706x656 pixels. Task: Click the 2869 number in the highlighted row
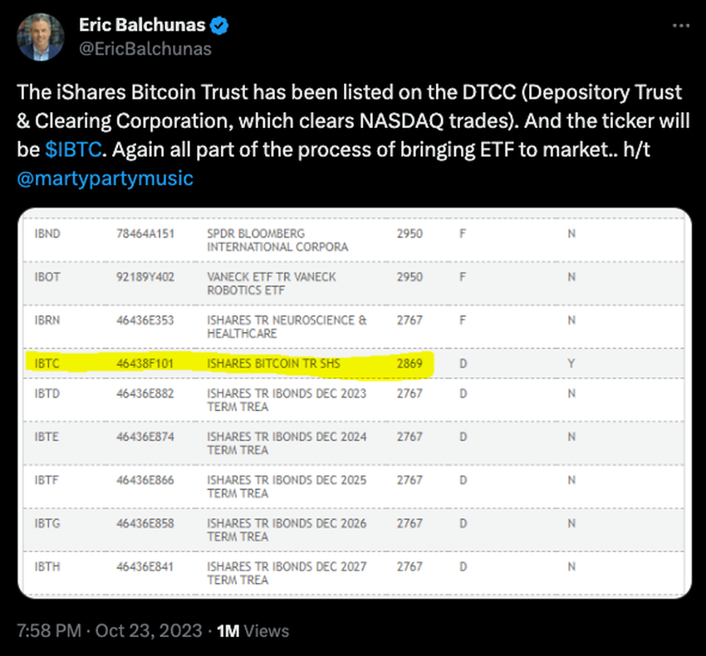(x=409, y=364)
